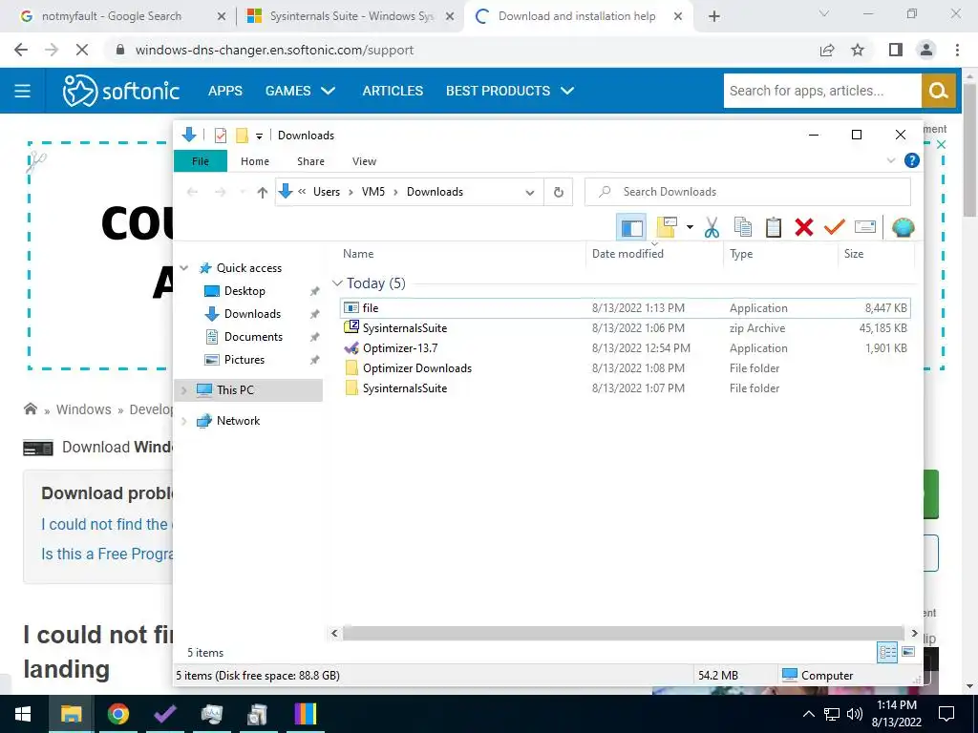Screen dimensions: 978x733
Task: Open the Share ribbon tab
Action: coord(310,161)
